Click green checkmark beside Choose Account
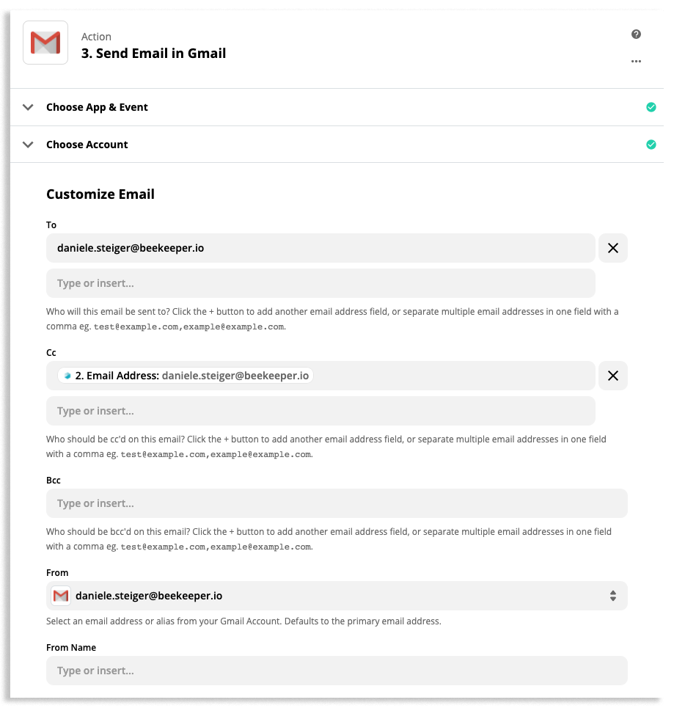 (x=651, y=145)
